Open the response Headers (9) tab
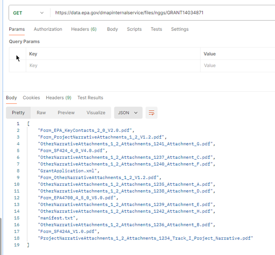The image size is (275, 255). click(x=59, y=97)
